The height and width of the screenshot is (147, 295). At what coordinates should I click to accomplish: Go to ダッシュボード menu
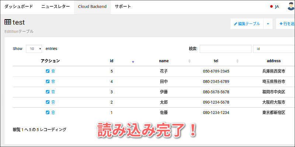(19, 7)
